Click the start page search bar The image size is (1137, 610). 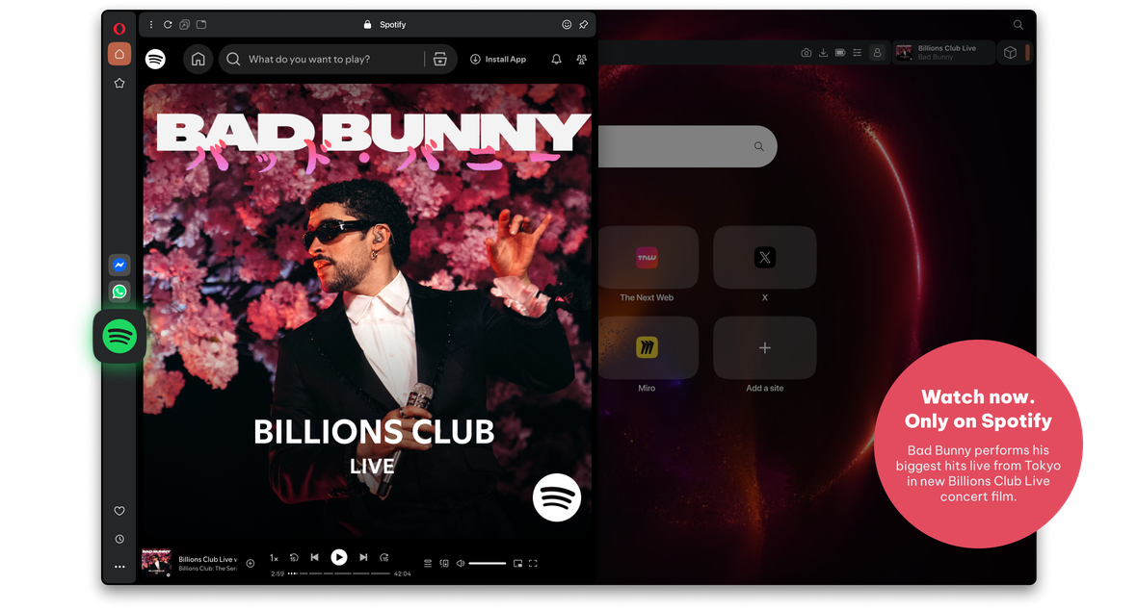coord(687,146)
